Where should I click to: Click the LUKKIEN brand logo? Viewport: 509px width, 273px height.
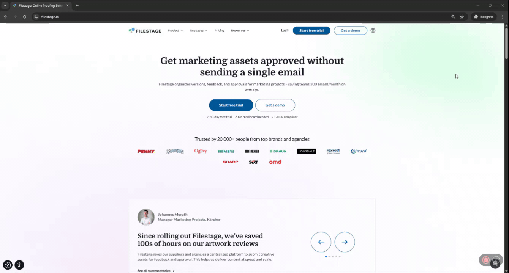click(252, 151)
